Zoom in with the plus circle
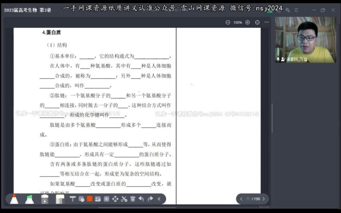 (248, 23)
